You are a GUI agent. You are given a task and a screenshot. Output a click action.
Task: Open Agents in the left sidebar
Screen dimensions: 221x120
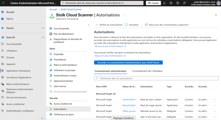pyautogui.click(x=10, y=19)
